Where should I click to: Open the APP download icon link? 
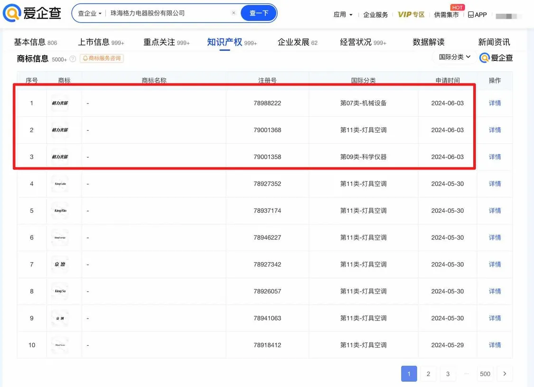coord(477,15)
